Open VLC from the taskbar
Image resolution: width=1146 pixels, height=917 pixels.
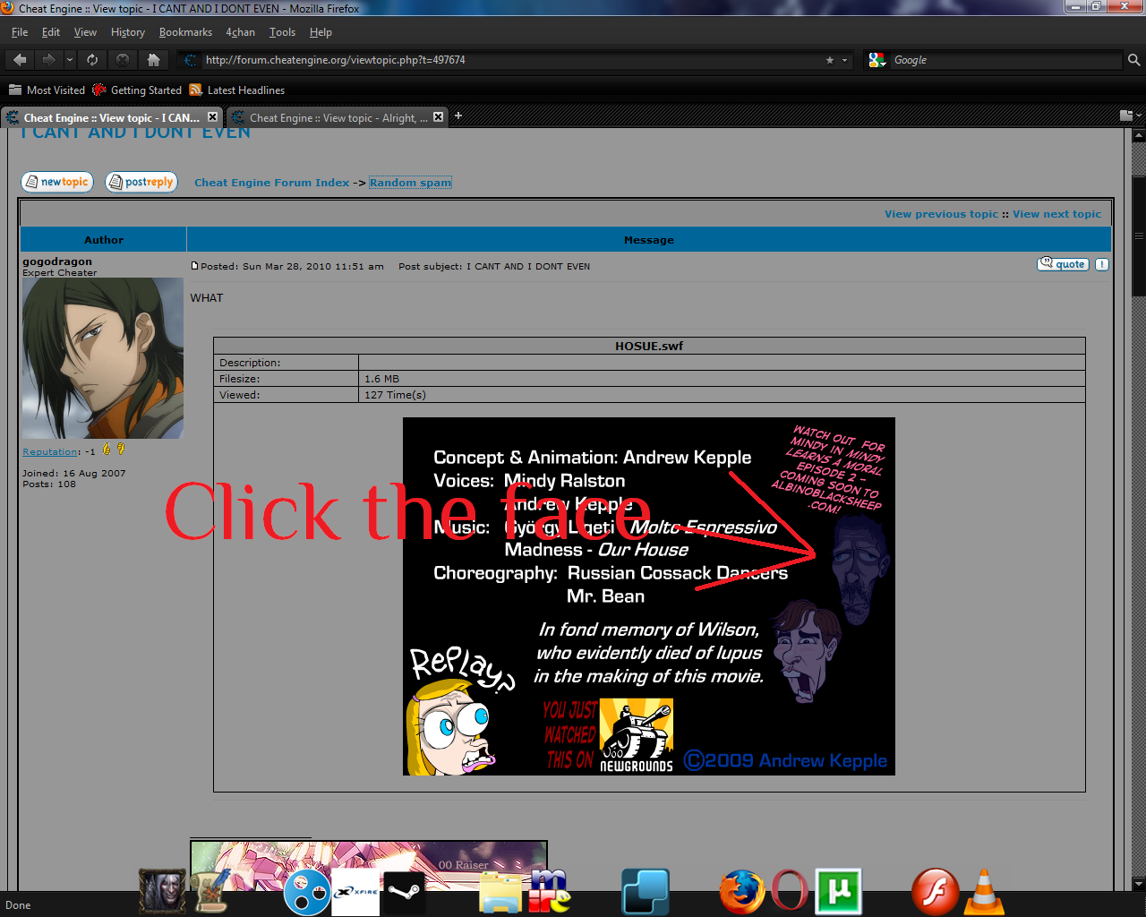coord(985,891)
